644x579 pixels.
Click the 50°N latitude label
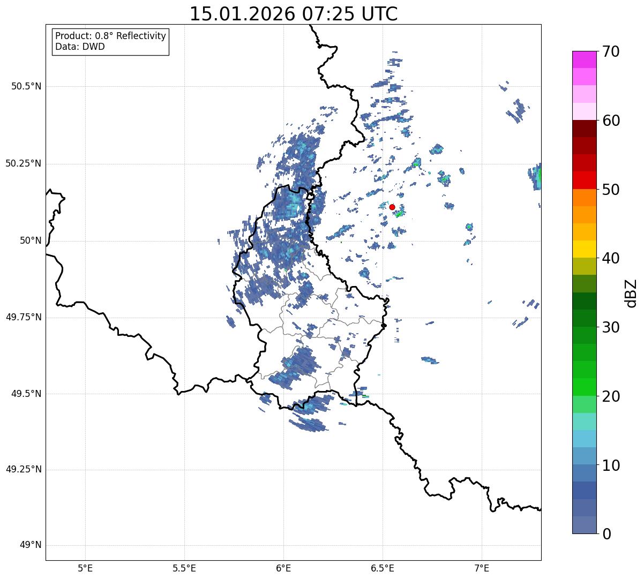tap(31, 240)
